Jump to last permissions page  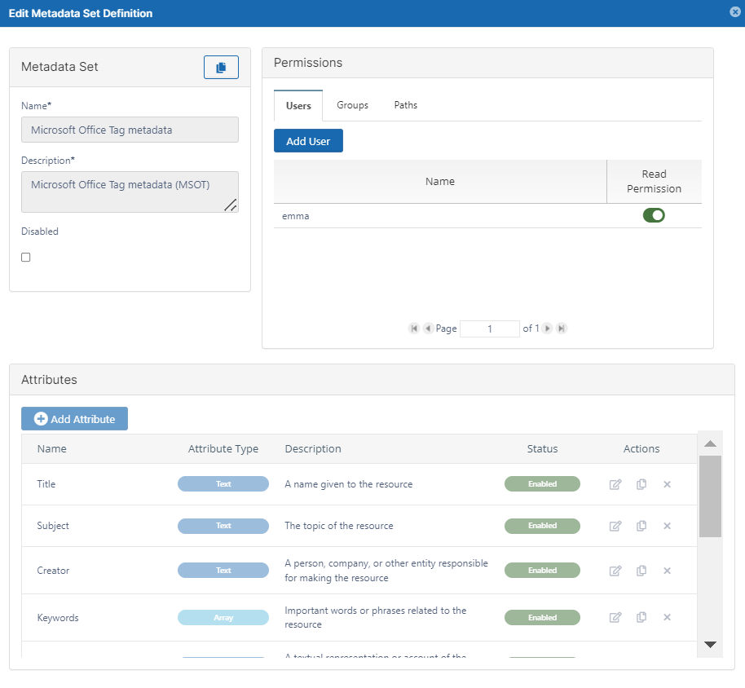[562, 329]
